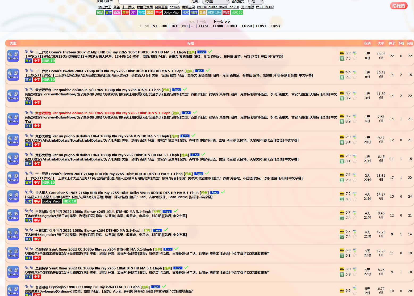The height and width of the screenshot is (296, 414).
Task: Bookmark Ocean's Eleven with the star
Action: (355, 180)
